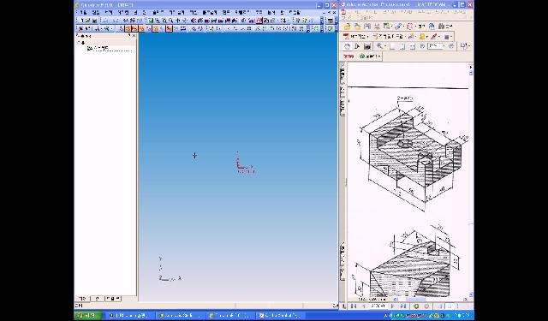Click the red highlighter markup tool

(434, 36)
